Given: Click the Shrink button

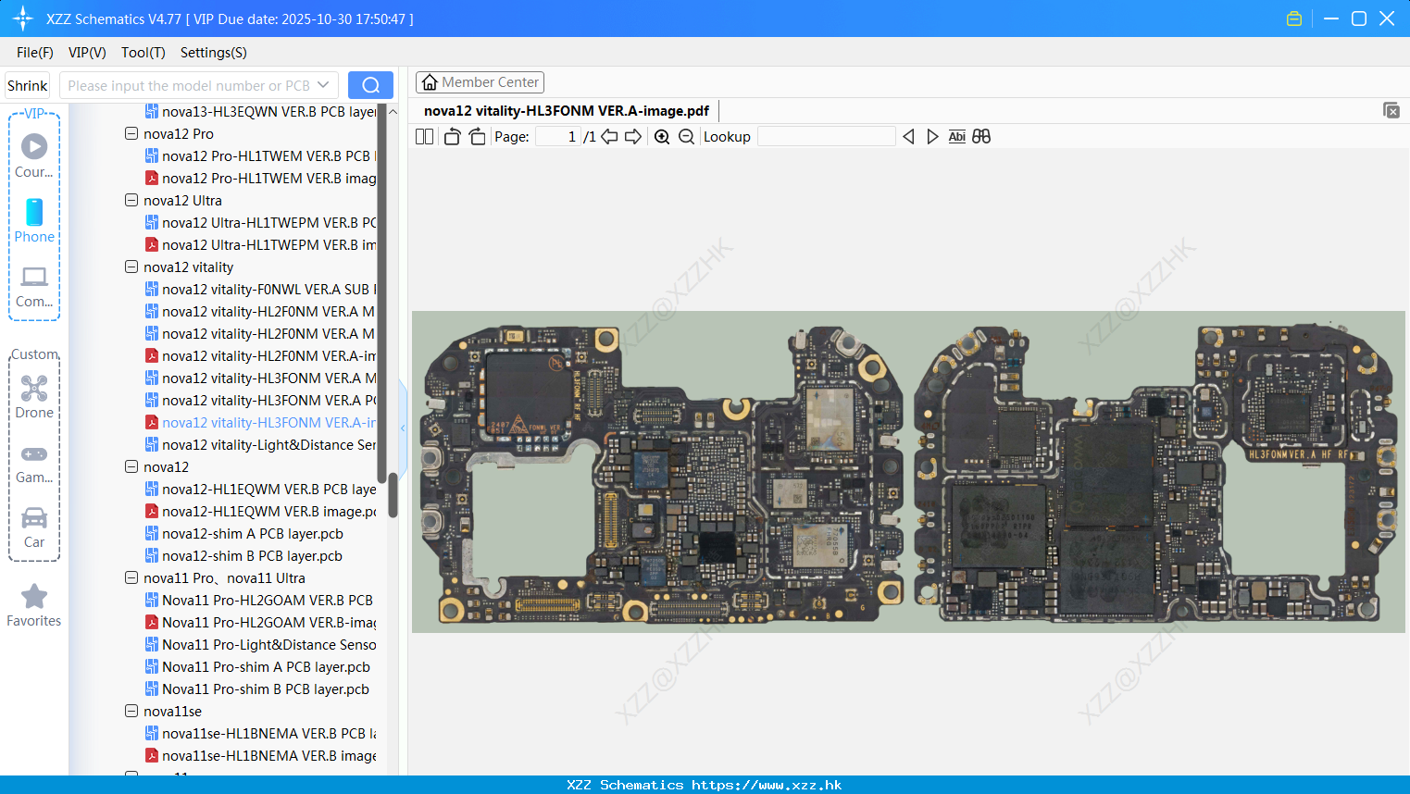Looking at the screenshot, I should tap(28, 85).
